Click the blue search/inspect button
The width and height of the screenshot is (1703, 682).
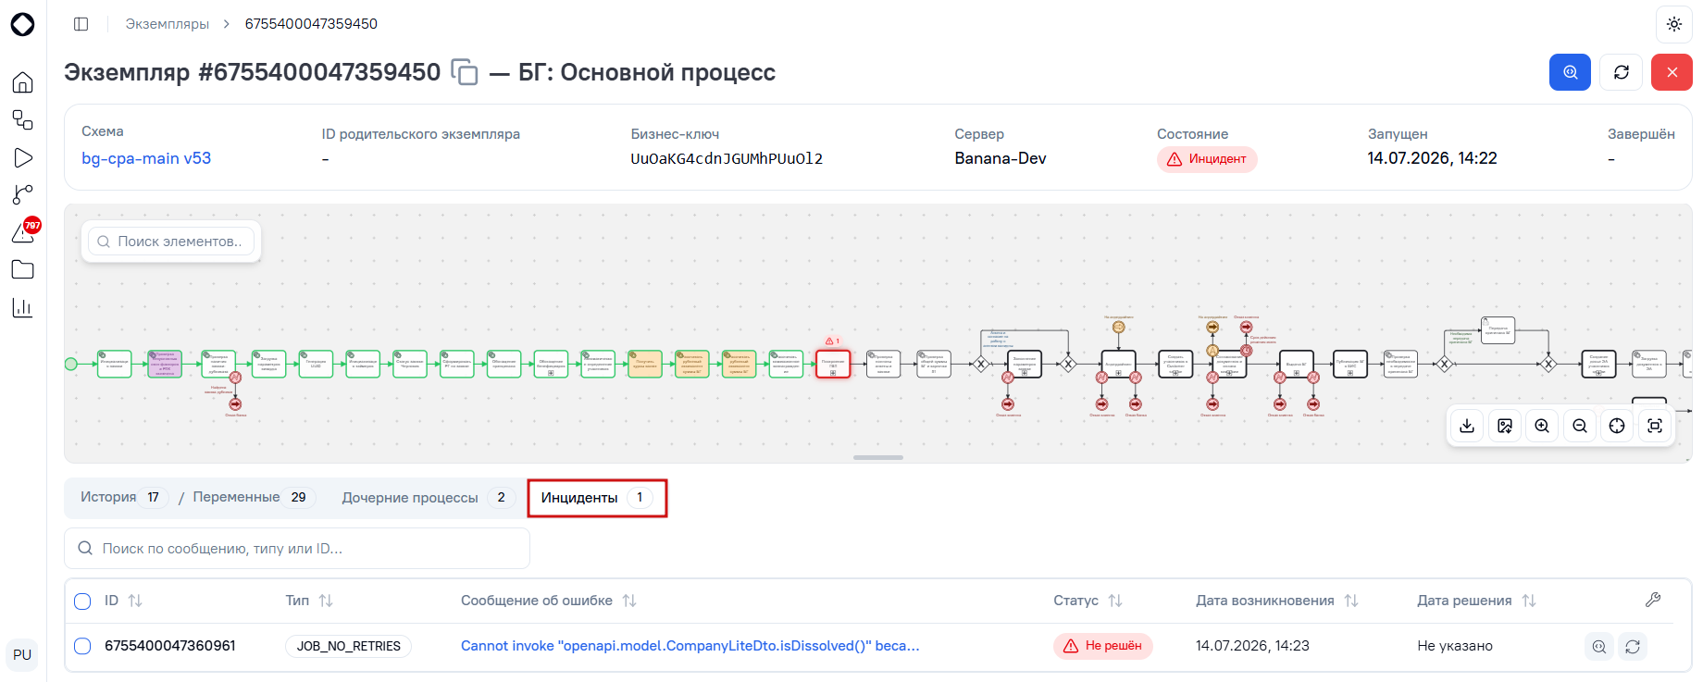1570,72
